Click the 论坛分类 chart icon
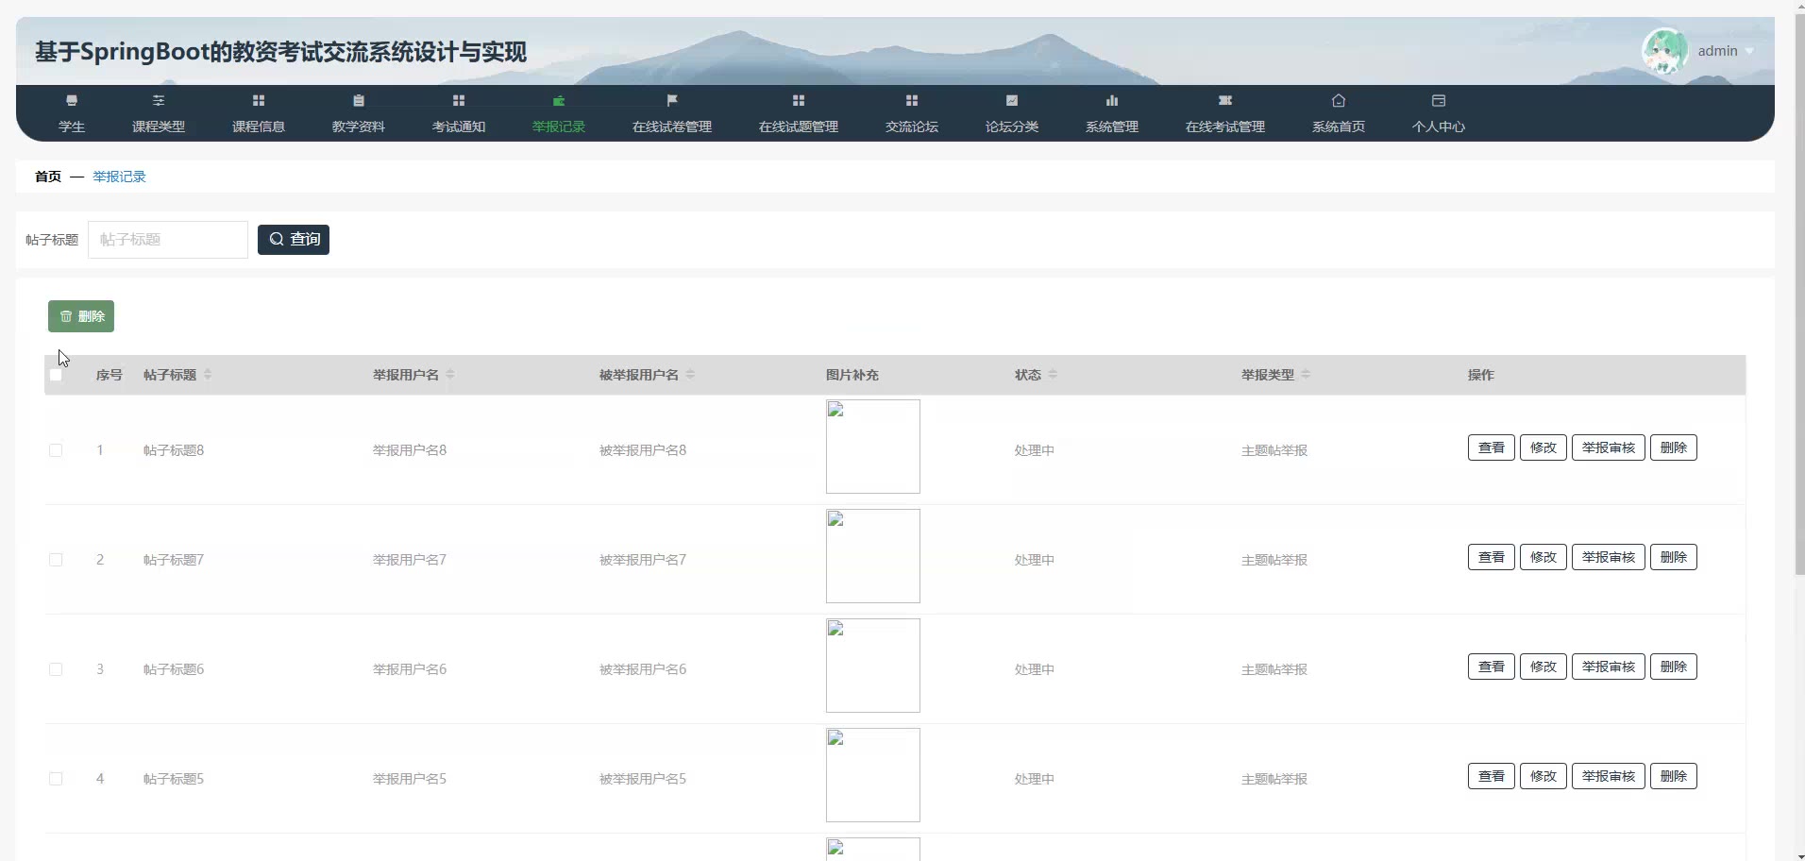This screenshot has height=861, width=1805. click(1012, 100)
